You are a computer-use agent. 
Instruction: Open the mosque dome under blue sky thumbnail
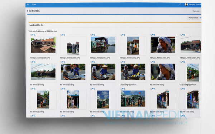[x=103, y=99]
